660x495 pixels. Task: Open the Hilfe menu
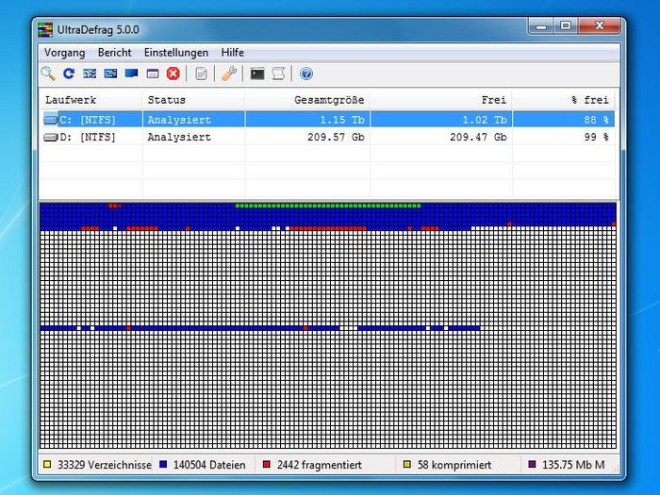pyautogui.click(x=232, y=53)
